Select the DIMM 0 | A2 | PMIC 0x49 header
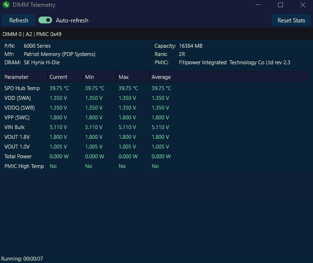 pos(32,34)
